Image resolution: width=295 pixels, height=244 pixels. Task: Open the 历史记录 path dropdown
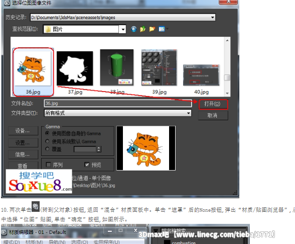click(213, 18)
